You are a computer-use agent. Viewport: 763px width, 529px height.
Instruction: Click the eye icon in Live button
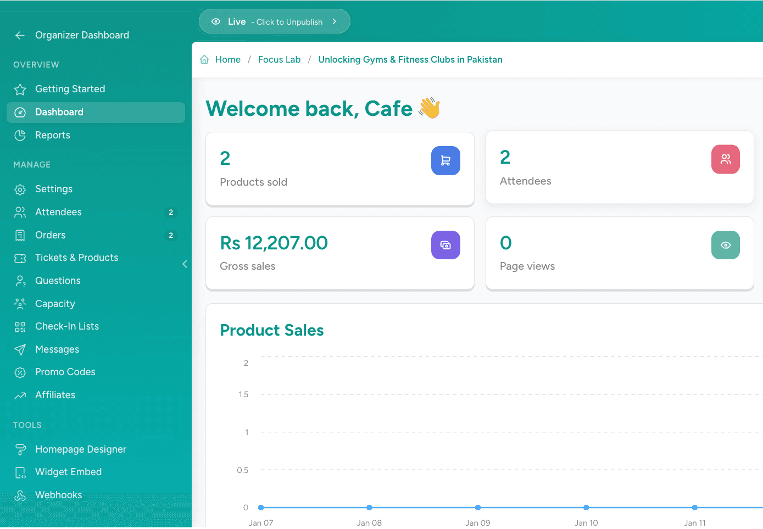click(216, 21)
